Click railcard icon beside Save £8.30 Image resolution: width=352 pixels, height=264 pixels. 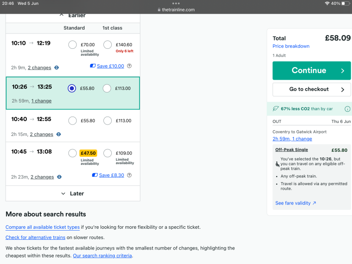pos(95,175)
